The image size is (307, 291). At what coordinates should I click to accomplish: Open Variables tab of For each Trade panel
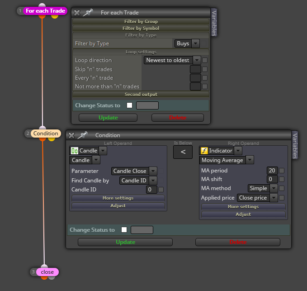pyautogui.click(x=214, y=23)
